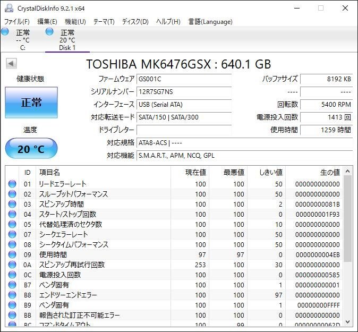Open the テーマ(T) menu
The width and height of the screenshot is (358, 332).
tap(104, 22)
